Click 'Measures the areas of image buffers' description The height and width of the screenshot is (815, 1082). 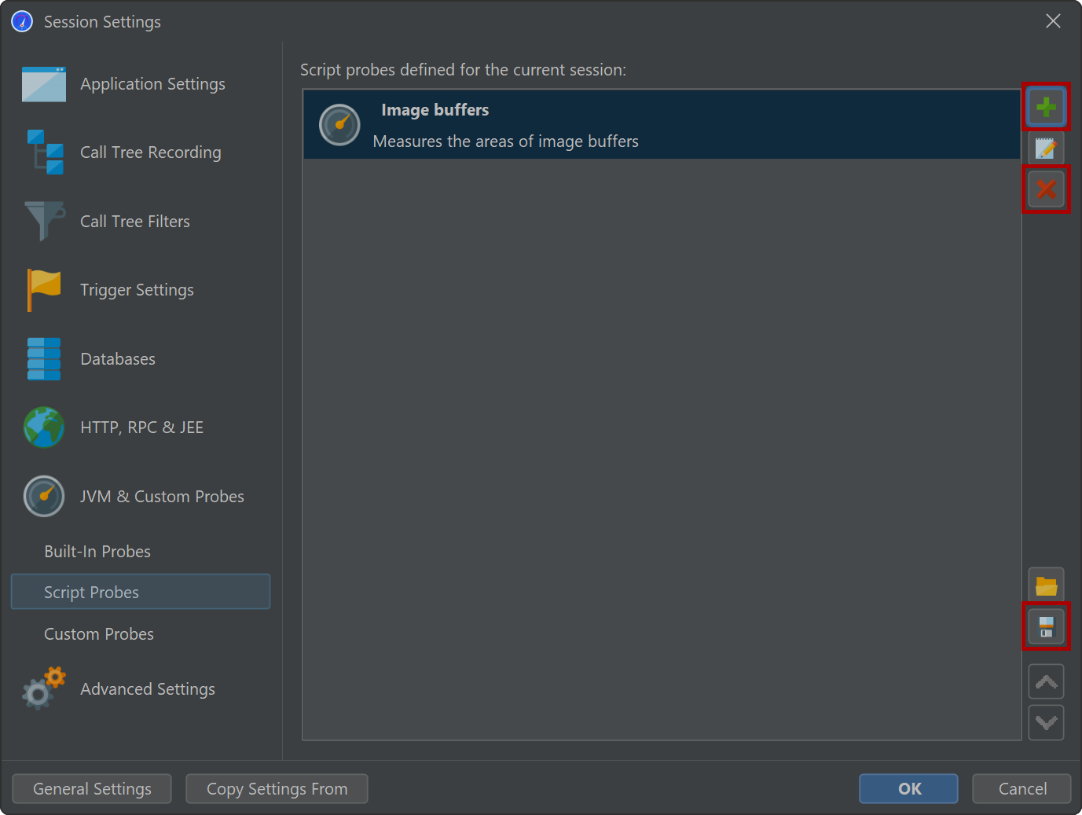click(505, 141)
